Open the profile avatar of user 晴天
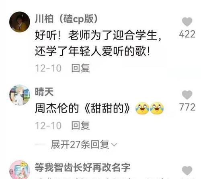 tap(20, 95)
